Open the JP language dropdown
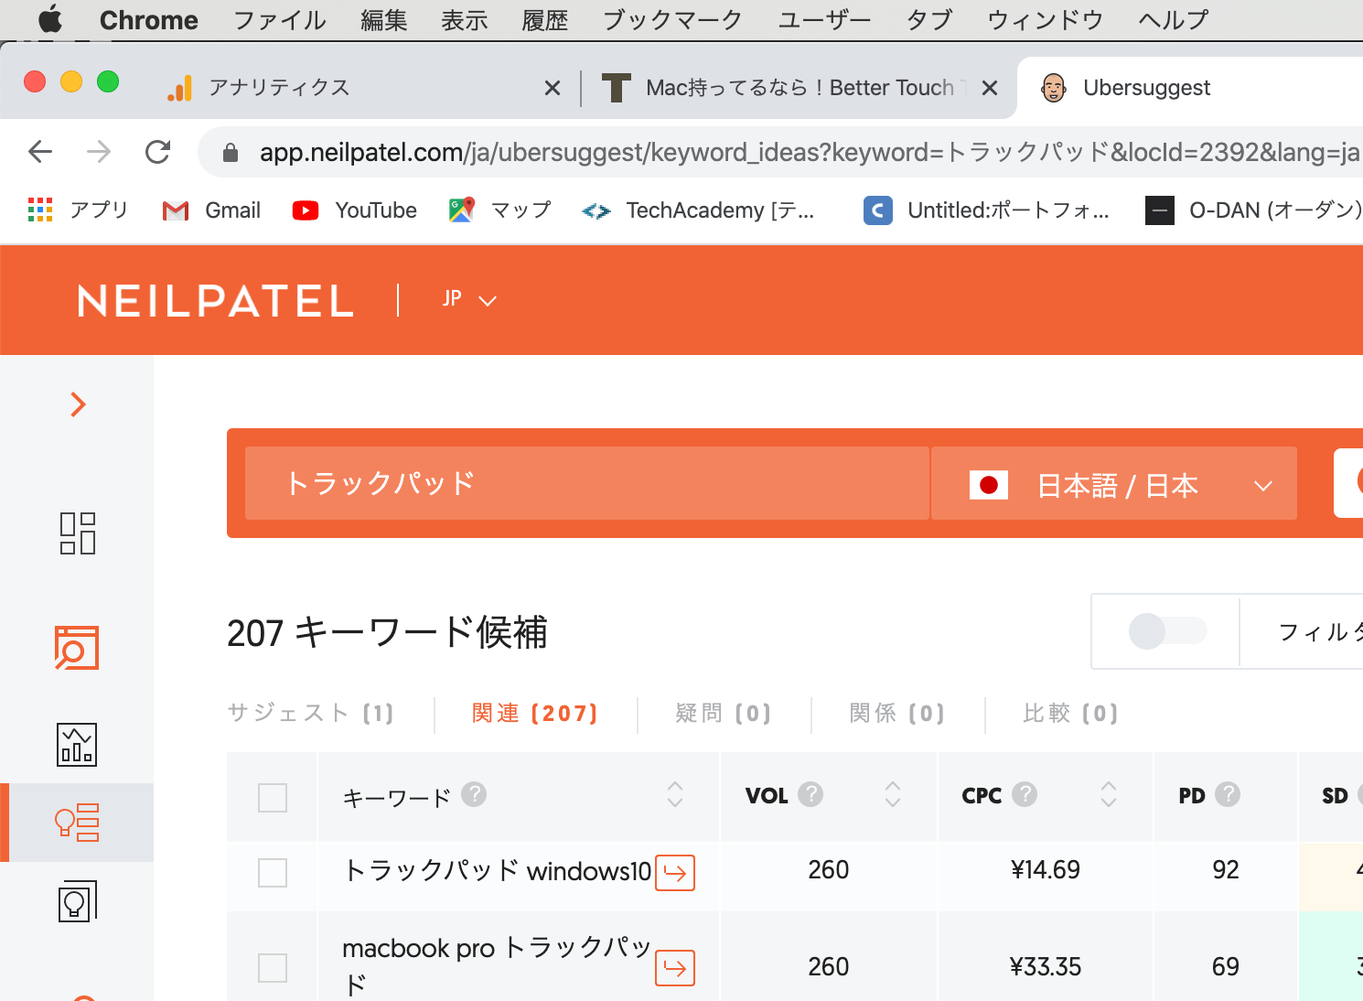1363x1001 pixels. coord(469,299)
